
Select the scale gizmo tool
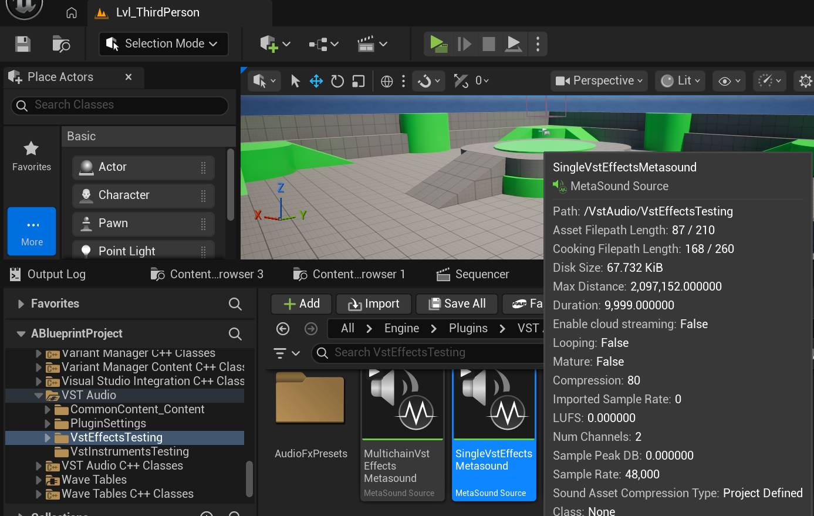[x=358, y=81]
